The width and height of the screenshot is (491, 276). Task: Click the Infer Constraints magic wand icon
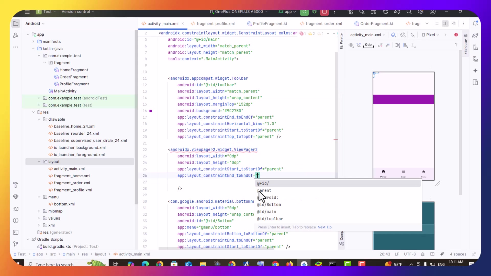pyautogui.click(x=388, y=45)
